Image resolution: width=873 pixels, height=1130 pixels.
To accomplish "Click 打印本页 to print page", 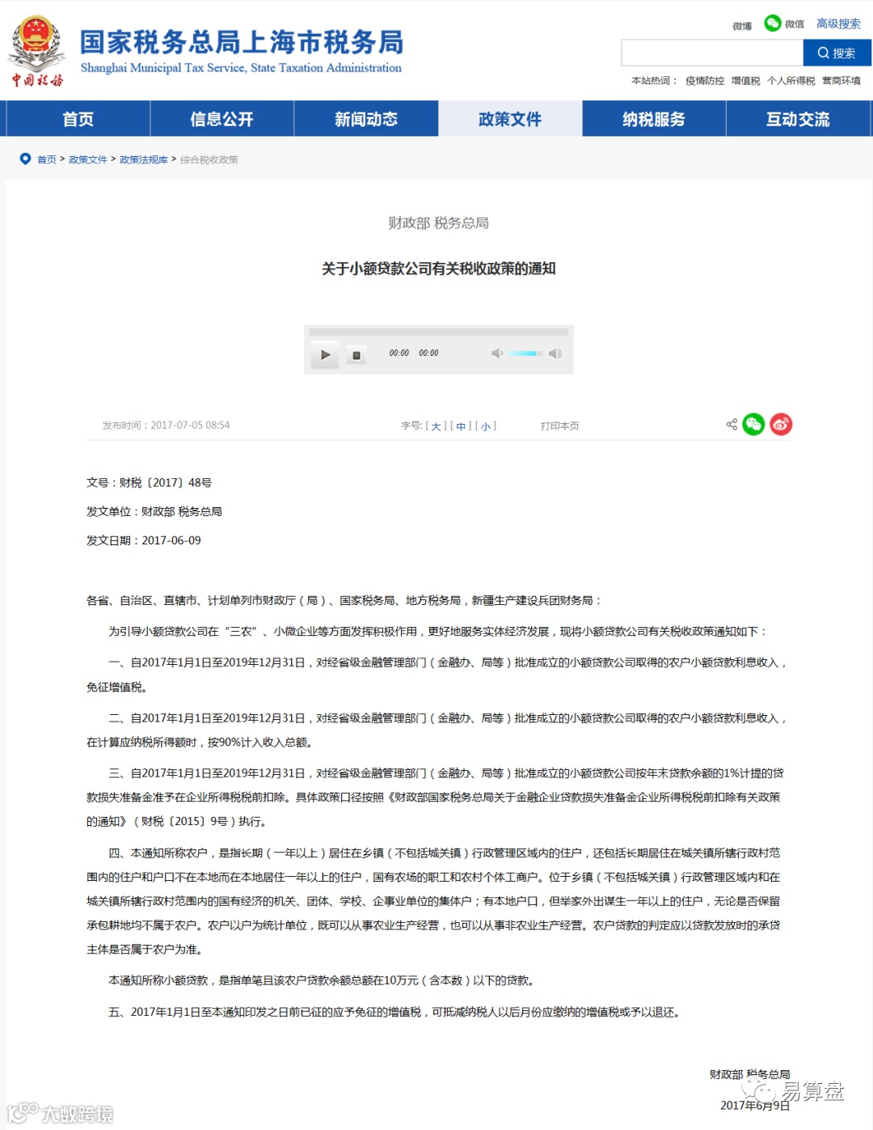I will 559,426.
